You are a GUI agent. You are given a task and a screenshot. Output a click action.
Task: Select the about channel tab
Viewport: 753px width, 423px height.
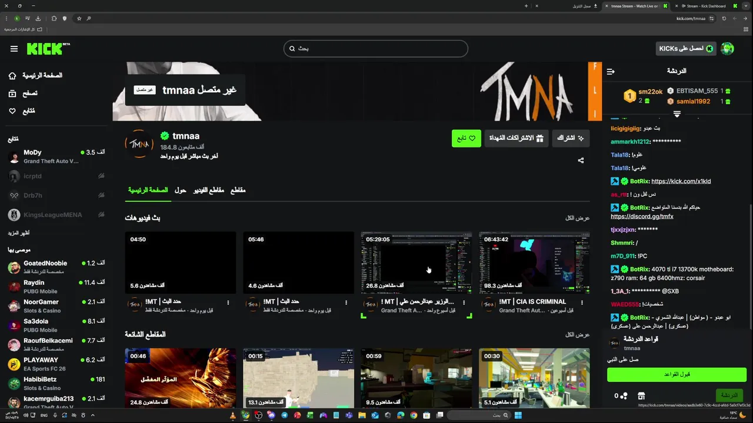(181, 190)
